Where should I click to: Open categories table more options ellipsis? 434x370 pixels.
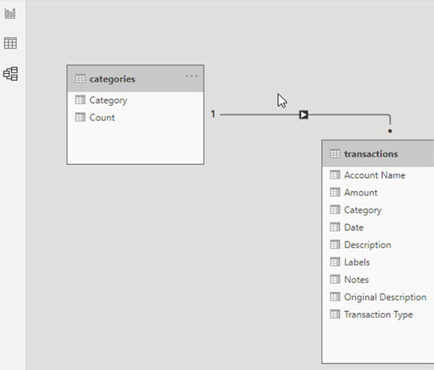192,76
